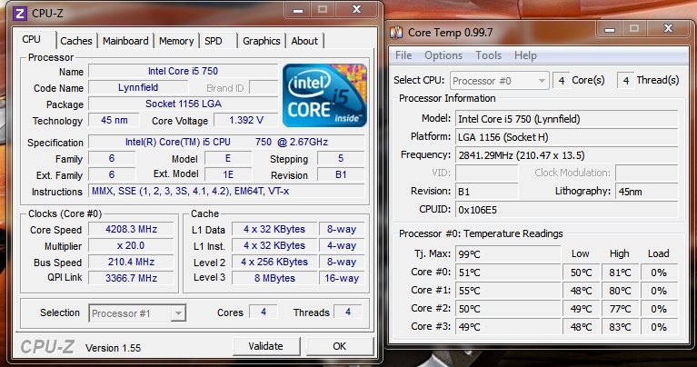The width and height of the screenshot is (697, 367).
Task: Click Core #0 High temperature 81°C
Action: coord(620,273)
